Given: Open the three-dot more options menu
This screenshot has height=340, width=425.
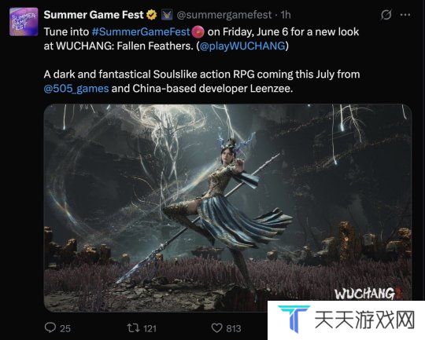Looking at the screenshot, I should point(405,15).
